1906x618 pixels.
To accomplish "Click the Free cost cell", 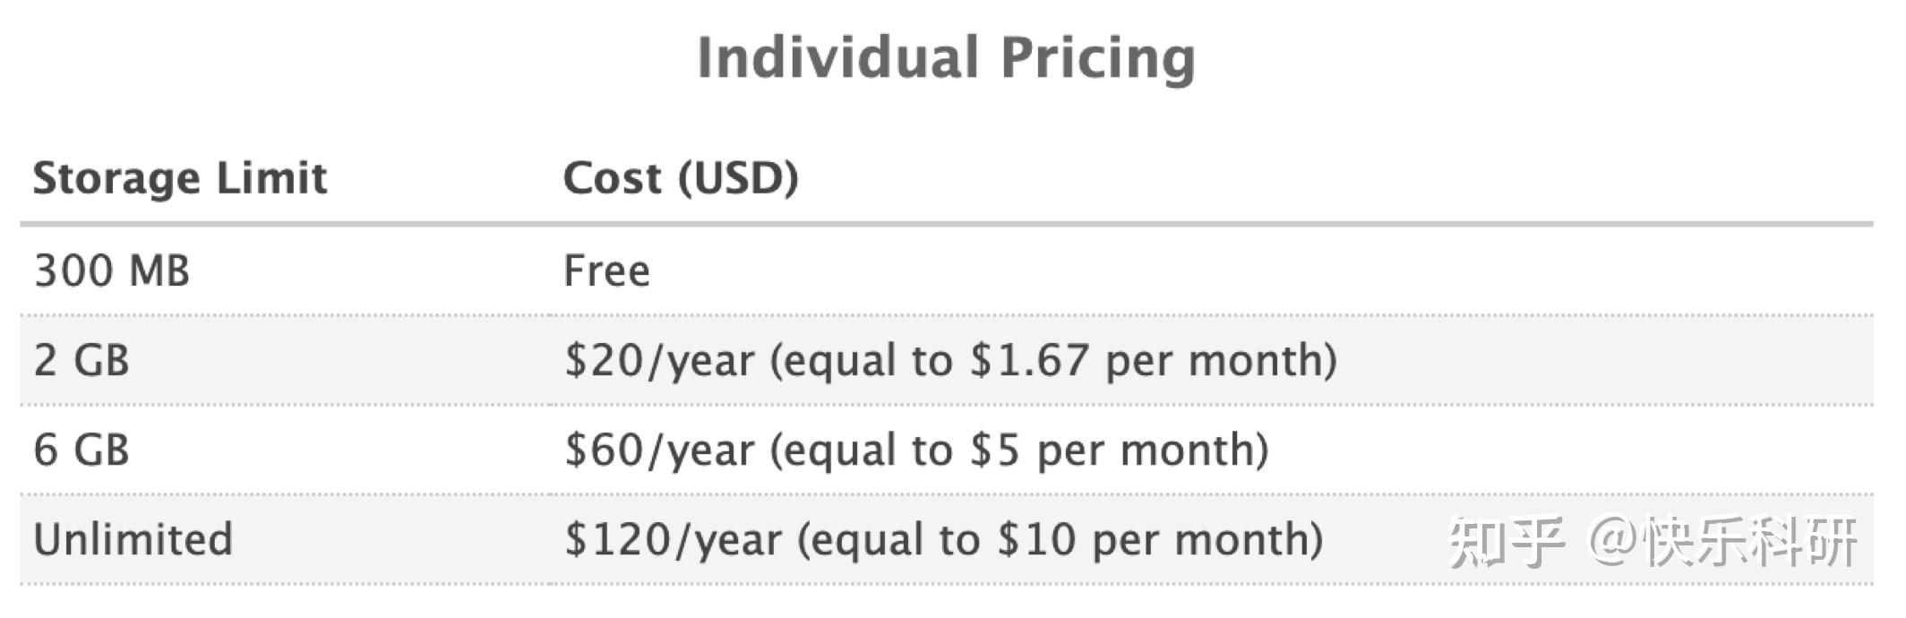I will click(x=606, y=270).
